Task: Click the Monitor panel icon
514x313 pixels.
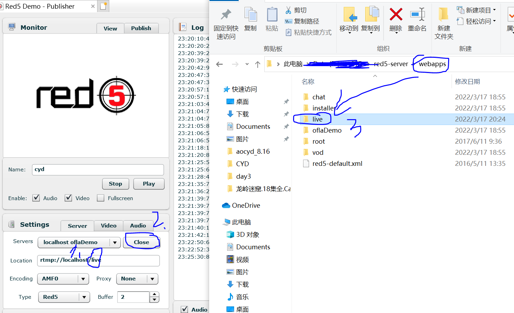Action: [12, 27]
